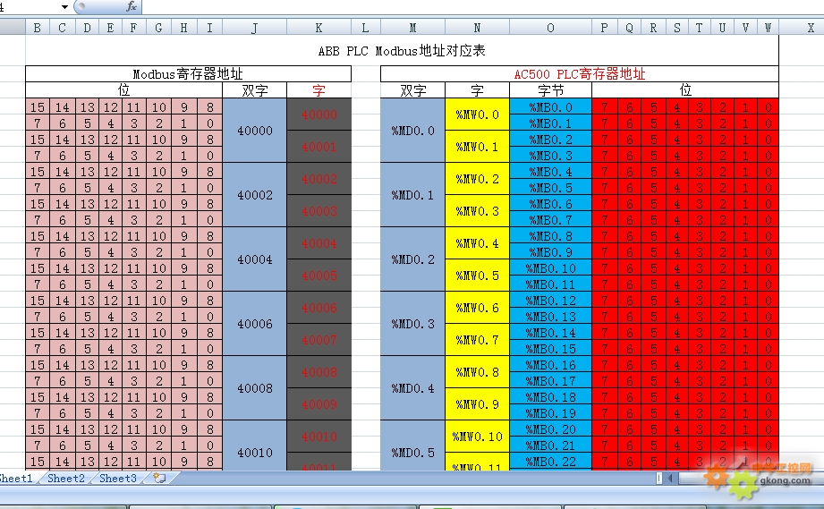Select column P header
Viewport: 824px width, 509px height.
click(x=604, y=28)
